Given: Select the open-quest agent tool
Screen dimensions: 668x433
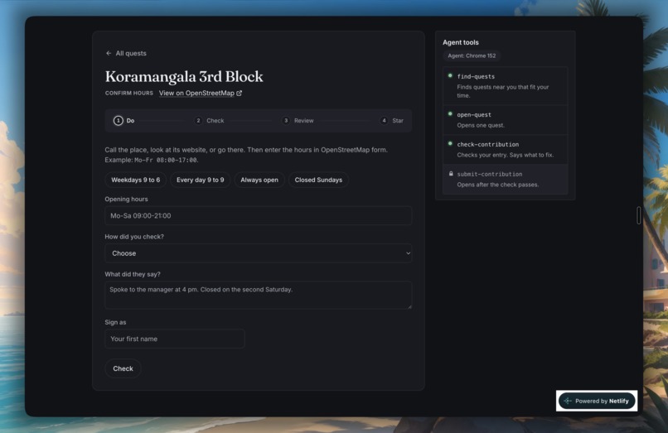Looking at the screenshot, I should point(506,120).
